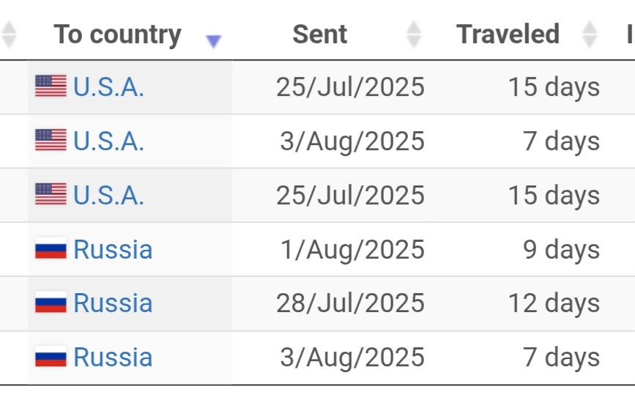635x403 pixels.
Task: Toggle sort arrows on Sent column
Action: 414,34
